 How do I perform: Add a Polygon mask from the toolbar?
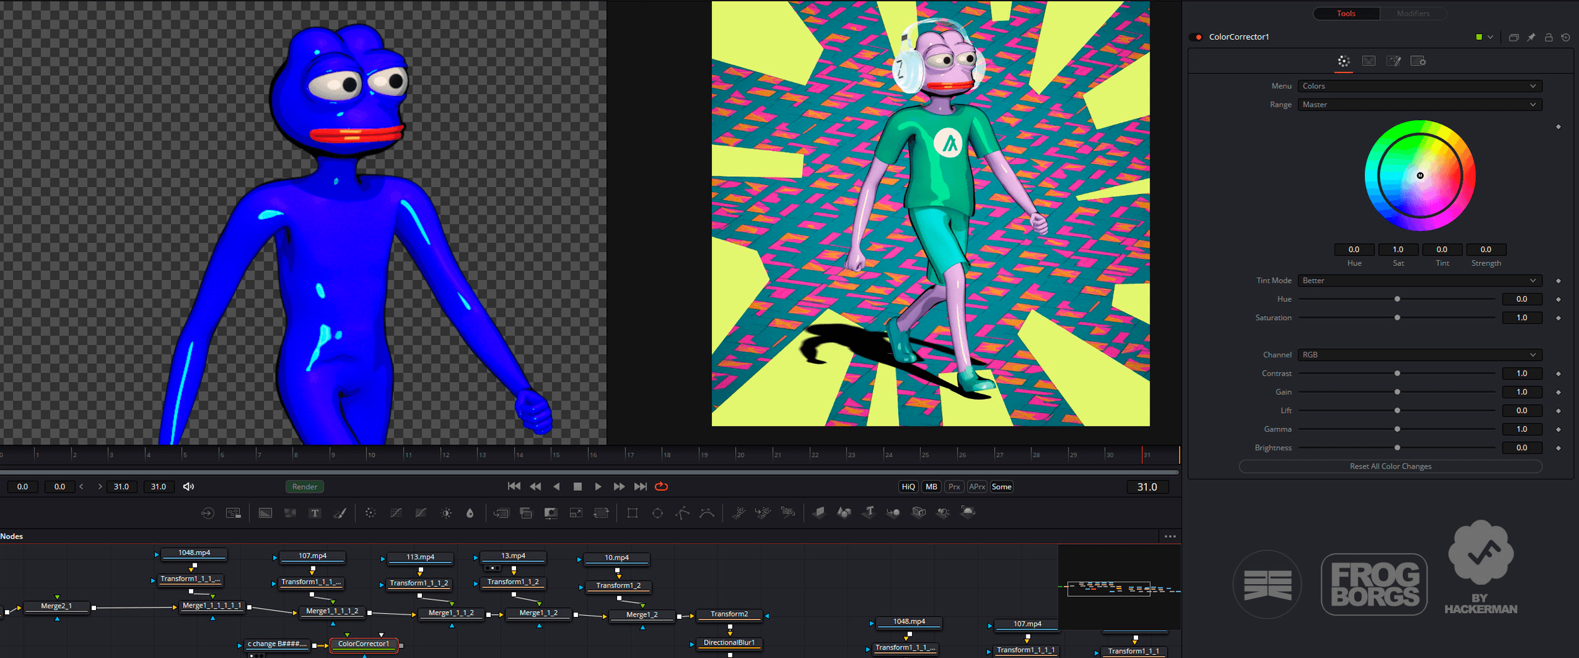click(682, 513)
